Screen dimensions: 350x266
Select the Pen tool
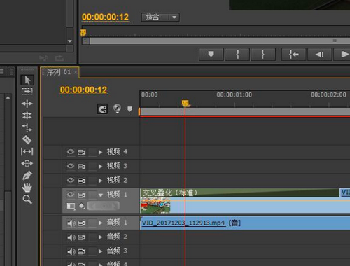(x=27, y=176)
